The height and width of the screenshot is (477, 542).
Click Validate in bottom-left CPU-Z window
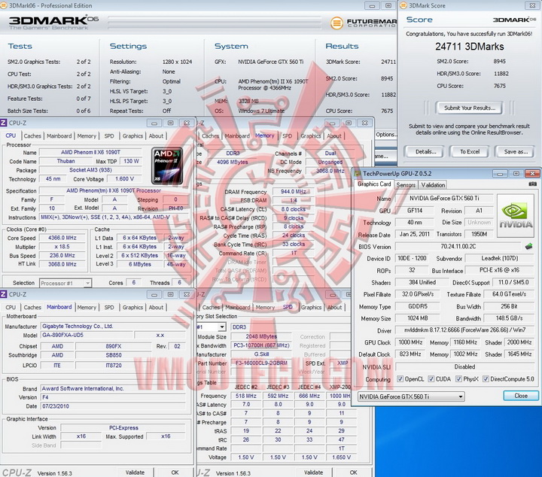[x=135, y=472]
